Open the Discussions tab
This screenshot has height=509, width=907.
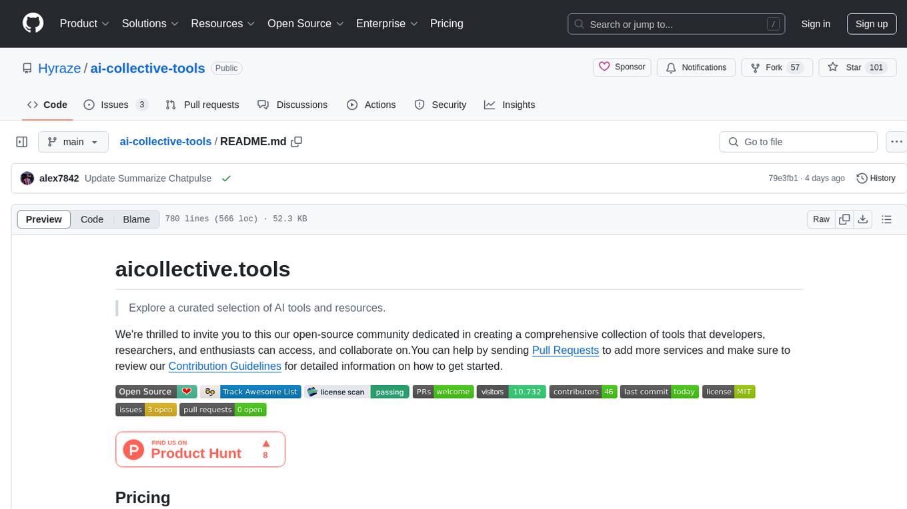pyautogui.click(x=293, y=105)
